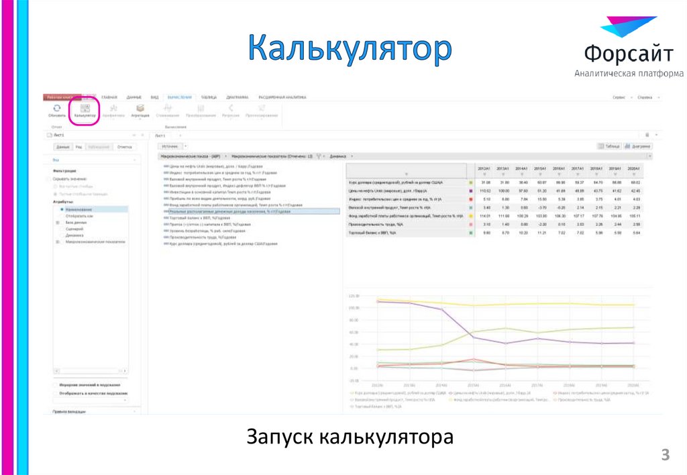Expand Макроэкономические показатели in attributes tree
687x475 pixels.
[x=57, y=240]
